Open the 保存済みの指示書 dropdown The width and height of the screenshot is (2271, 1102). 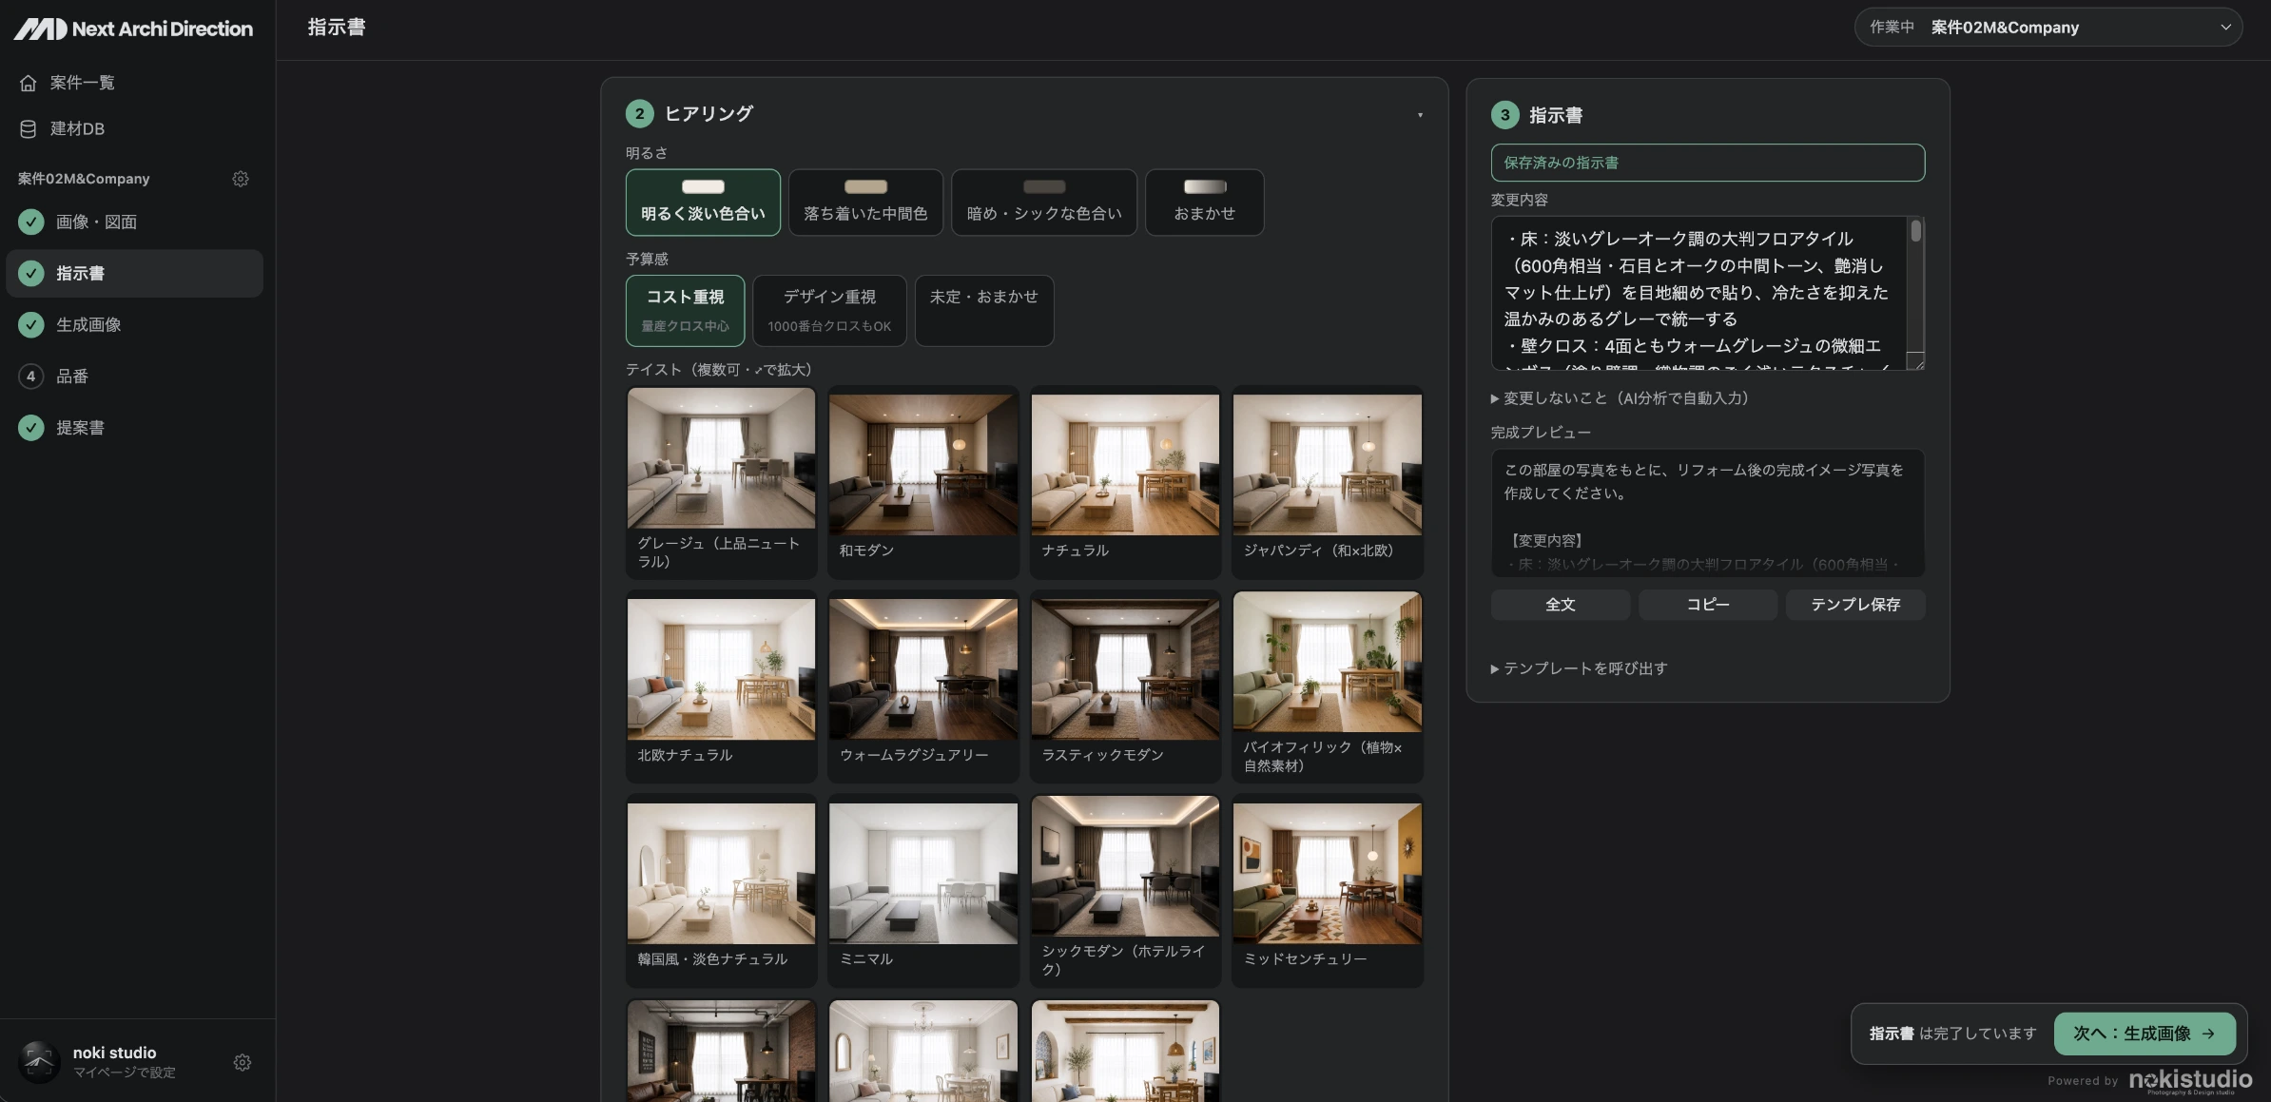1708,163
